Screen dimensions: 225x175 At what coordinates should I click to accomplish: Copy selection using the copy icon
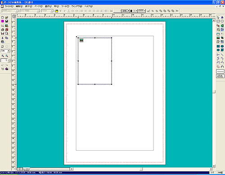[x=7, y=38]
